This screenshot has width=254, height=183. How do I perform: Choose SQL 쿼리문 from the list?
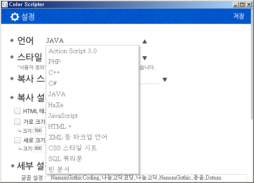[x=65, y=158]
